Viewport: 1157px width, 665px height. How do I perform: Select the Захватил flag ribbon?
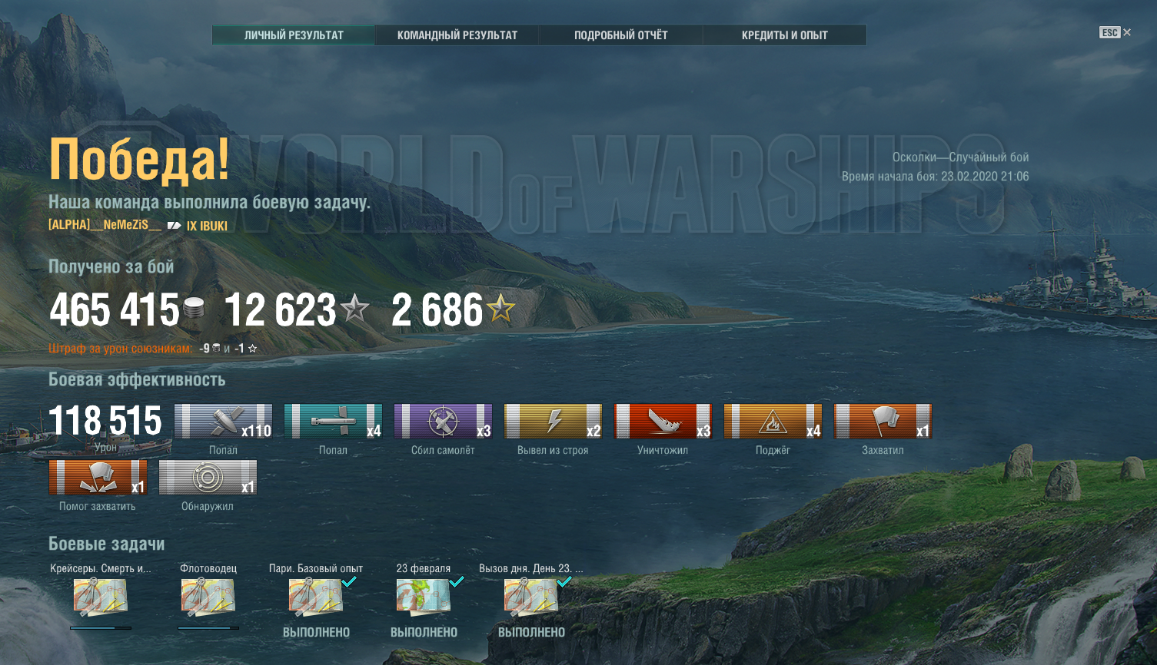pyautogui.click(x=883, y=422)
